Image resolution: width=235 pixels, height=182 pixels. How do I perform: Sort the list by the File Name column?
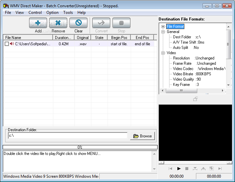28,38
